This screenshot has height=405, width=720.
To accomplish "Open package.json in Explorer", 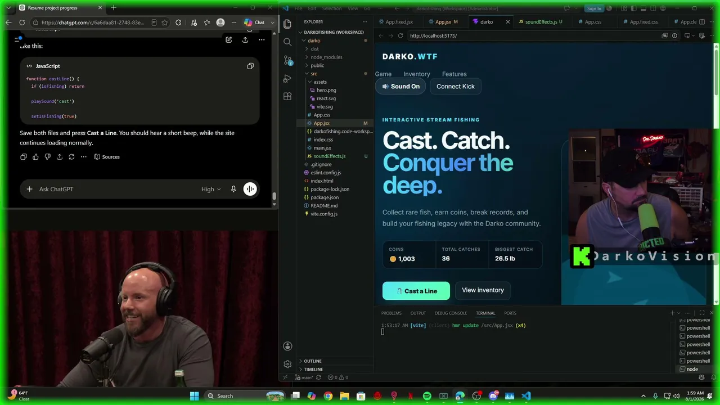I will click(x=325, y=197).
